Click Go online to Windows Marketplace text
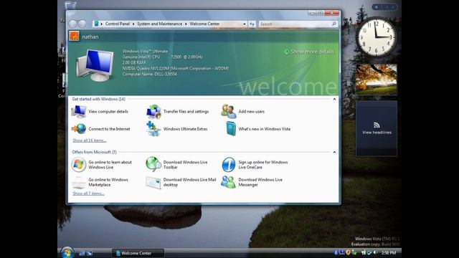Viewport: 459px width, 258px height. pyautogui.click(x=108, y=182)
